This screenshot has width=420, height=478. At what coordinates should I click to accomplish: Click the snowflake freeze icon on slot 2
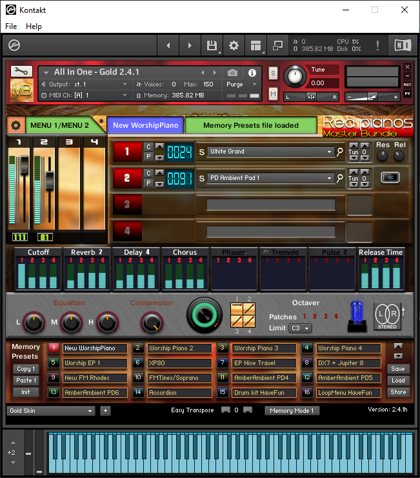tap(390, 177)
